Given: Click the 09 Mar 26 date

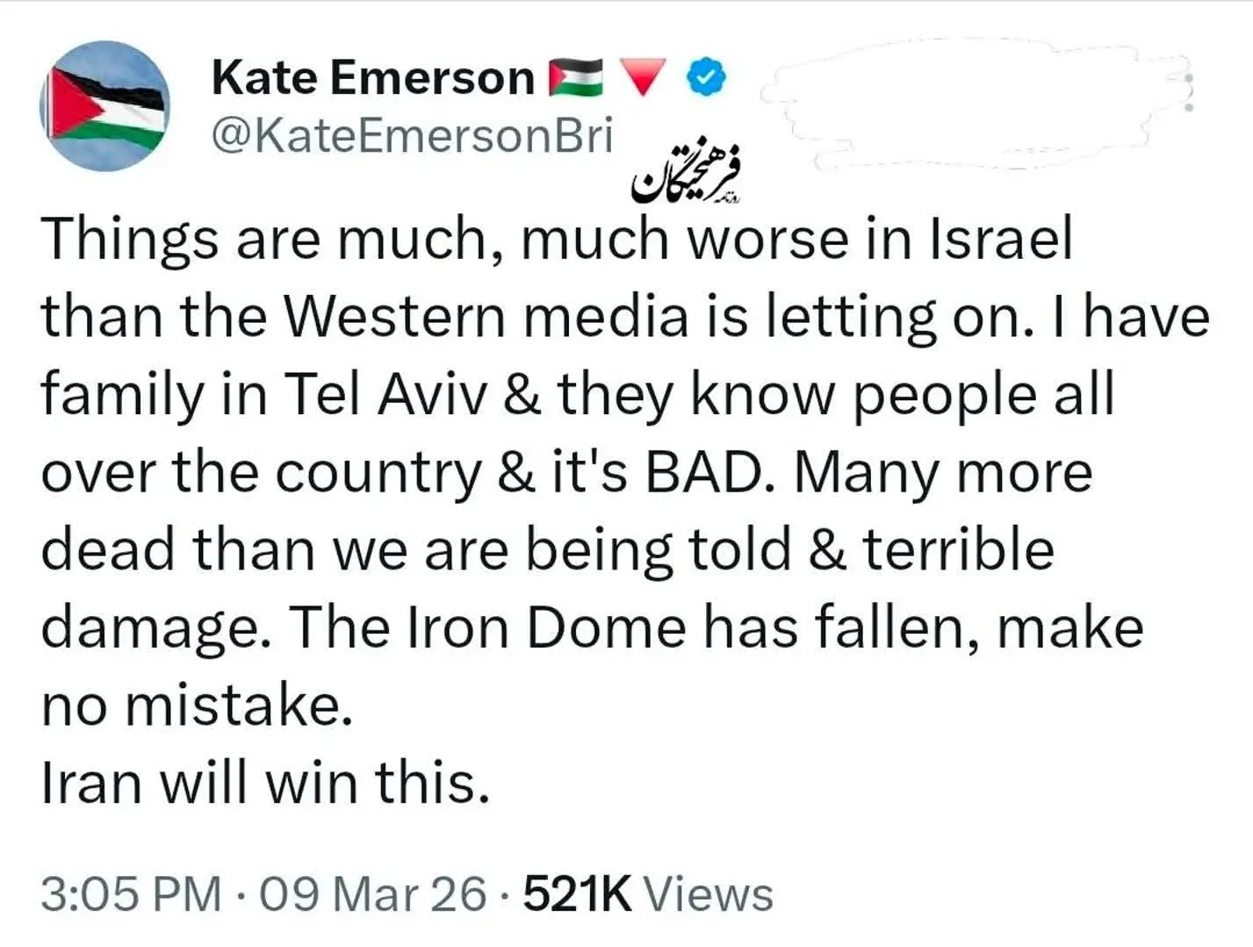Looking at the screenshot, I should (373, 895).
